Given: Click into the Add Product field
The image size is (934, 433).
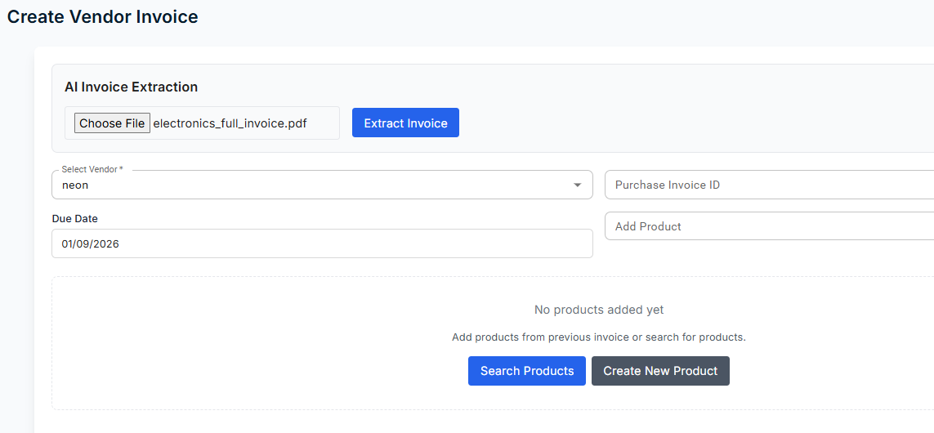Looking at the screenshot, I should (768, 226).
